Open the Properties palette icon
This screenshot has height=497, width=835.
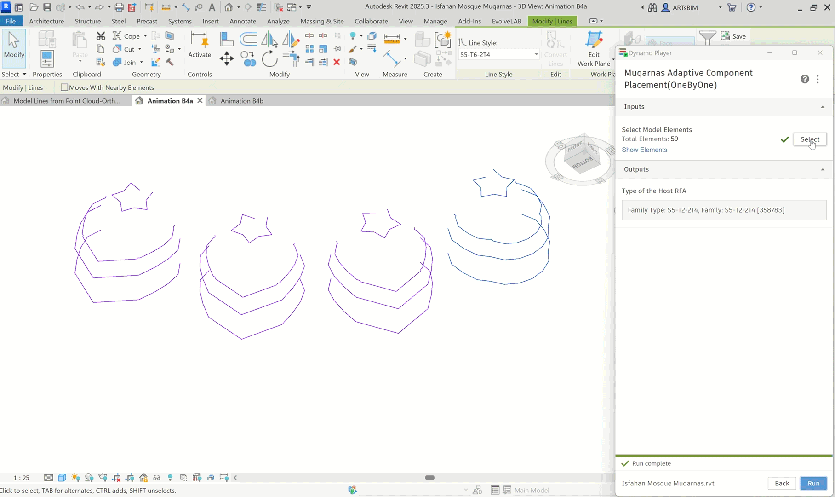[47, 59]
